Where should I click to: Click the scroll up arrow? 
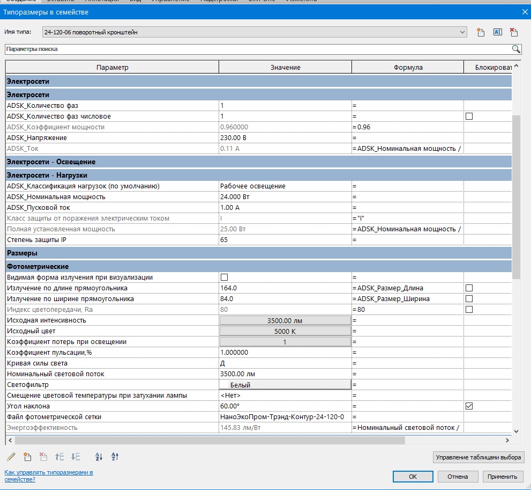[516, 66]
